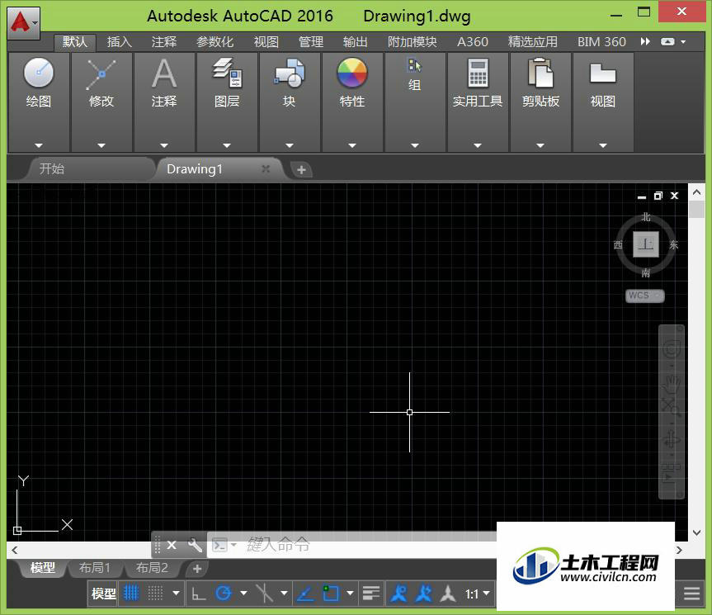This screenshot has height=615, width=712.
Task: Open the 修改 (Modify) ribbon panel icon
Action: 101,74
